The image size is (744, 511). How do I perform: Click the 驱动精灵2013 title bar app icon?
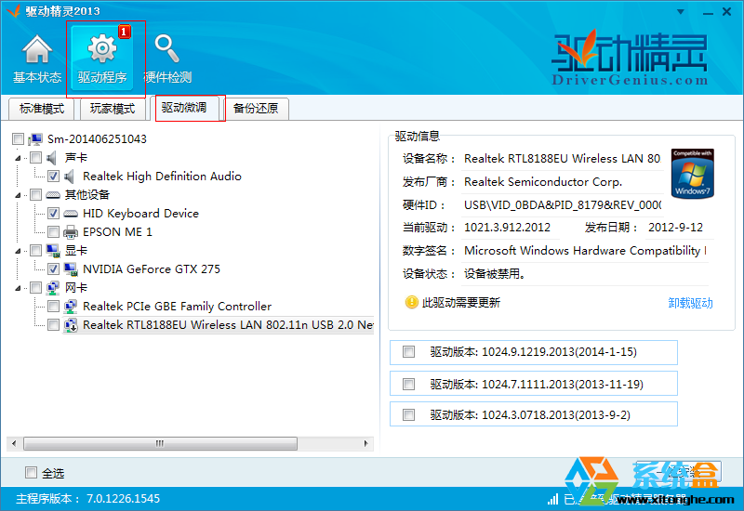pos(13,10)
